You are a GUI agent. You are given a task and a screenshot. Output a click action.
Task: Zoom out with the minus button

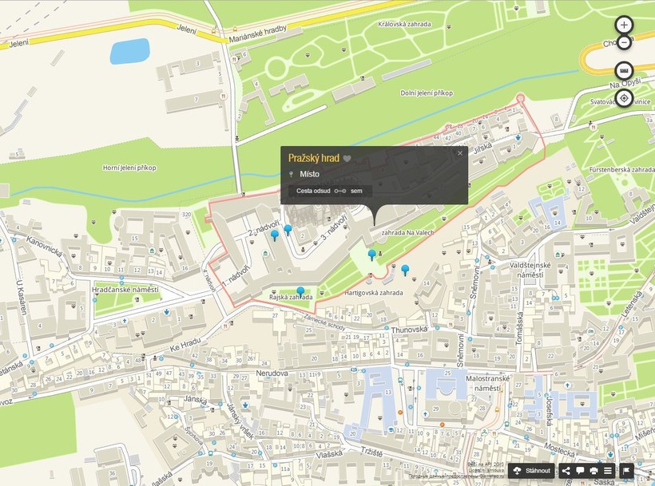click(x=624, y=43)
